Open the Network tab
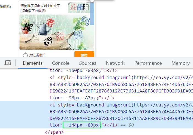Screen dimensions: 193x135 click(115, 63)
